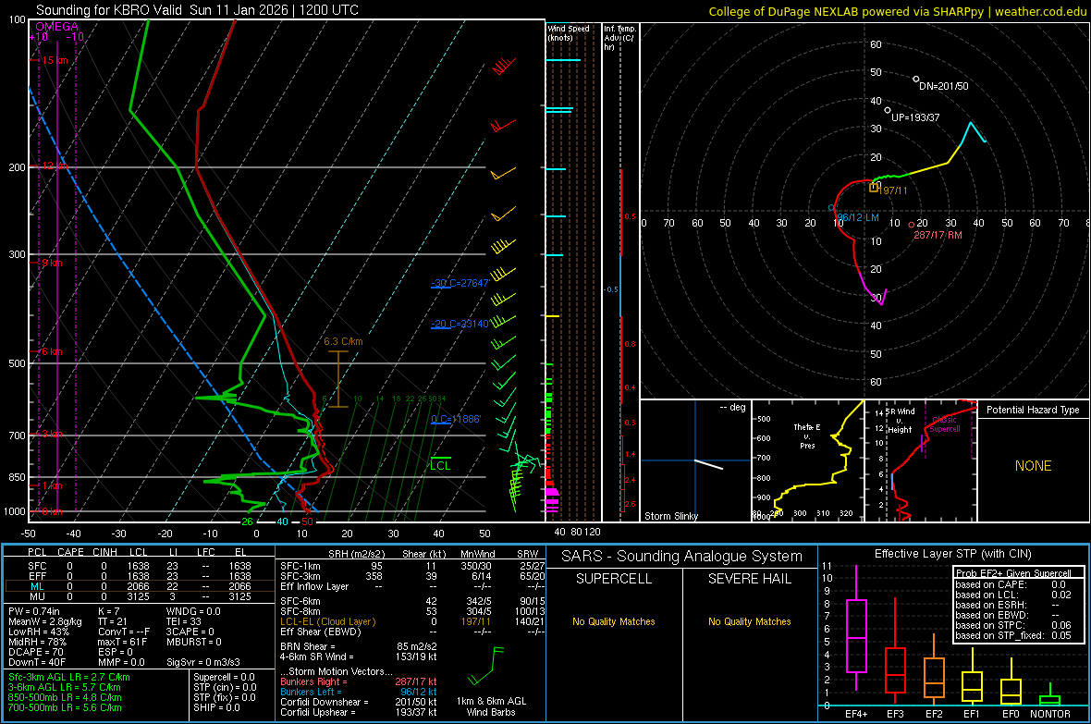
Task: Click the '0 C=11886' freezing level label
Action: pyautogui.click(x=455, y=419)
